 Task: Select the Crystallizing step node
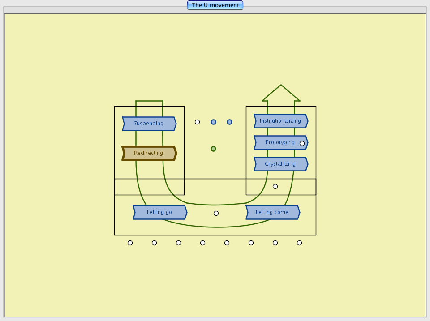pyautogui.click(x=280, y=164)
